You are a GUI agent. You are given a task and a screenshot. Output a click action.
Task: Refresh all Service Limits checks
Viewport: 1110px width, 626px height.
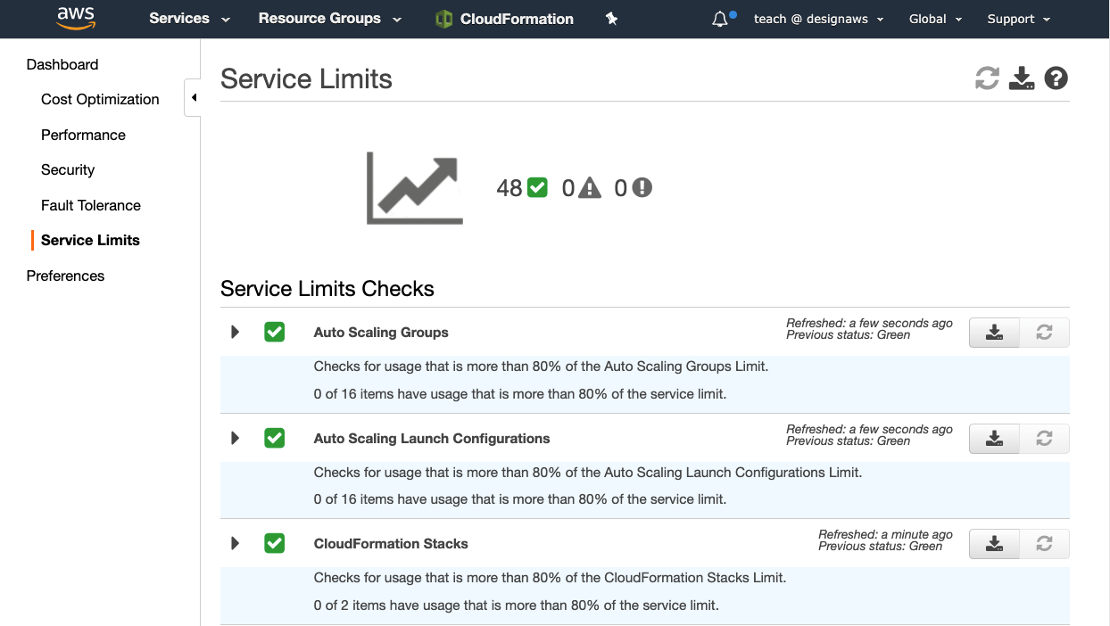point(986,78)
